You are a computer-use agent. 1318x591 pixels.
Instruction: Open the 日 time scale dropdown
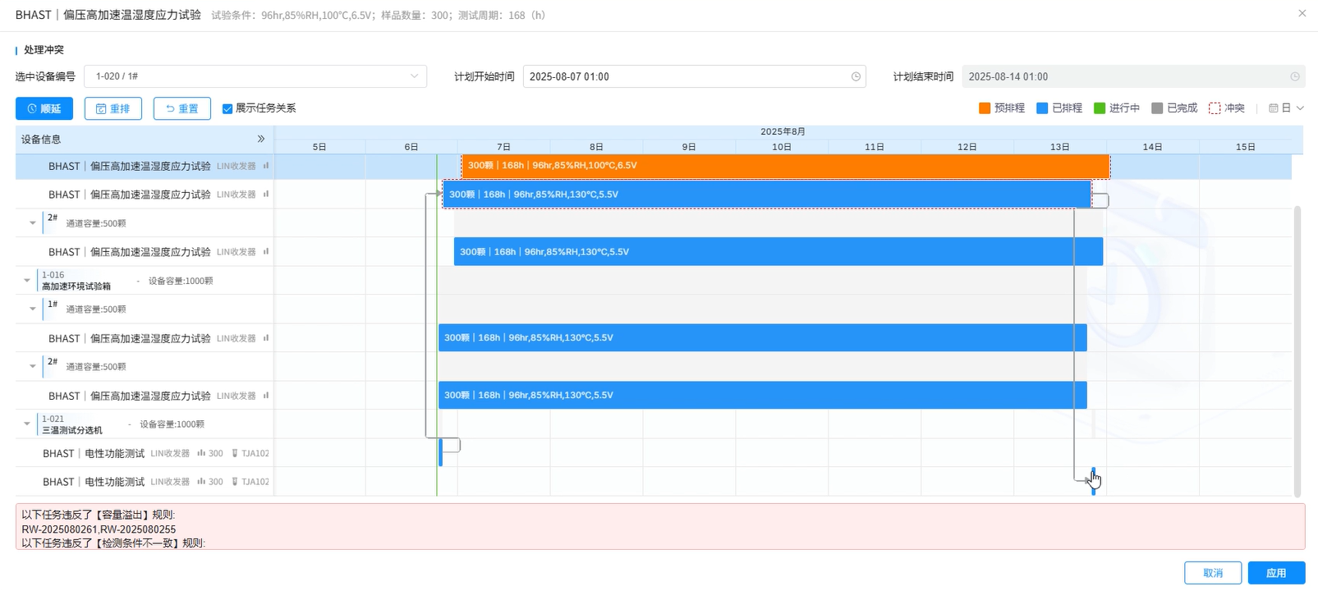click(x=1286, y=108)
